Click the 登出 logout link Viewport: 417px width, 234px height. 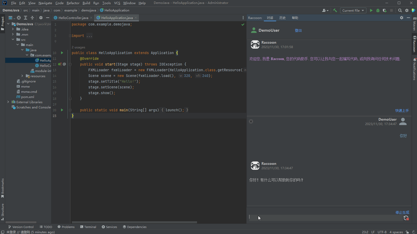coord(298,30)
